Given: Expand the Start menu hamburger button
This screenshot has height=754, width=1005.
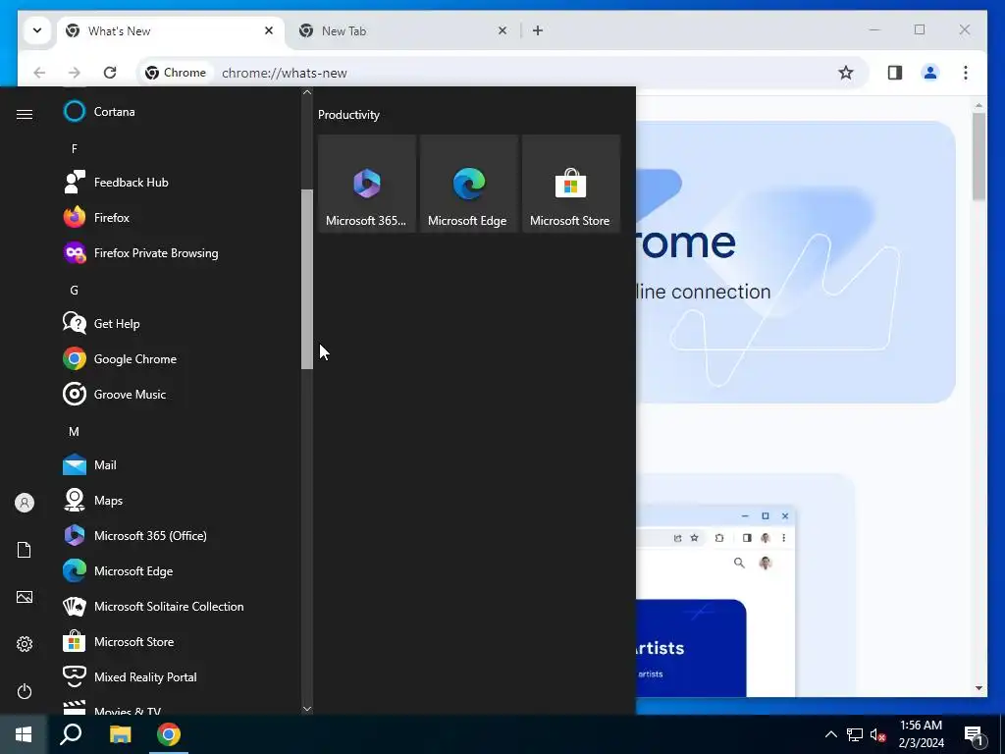Looking at the screenshot, I should [x=25, y=114].
